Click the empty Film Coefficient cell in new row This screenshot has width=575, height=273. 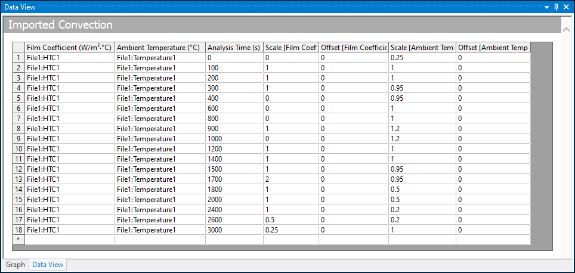(x=69, y=240)
